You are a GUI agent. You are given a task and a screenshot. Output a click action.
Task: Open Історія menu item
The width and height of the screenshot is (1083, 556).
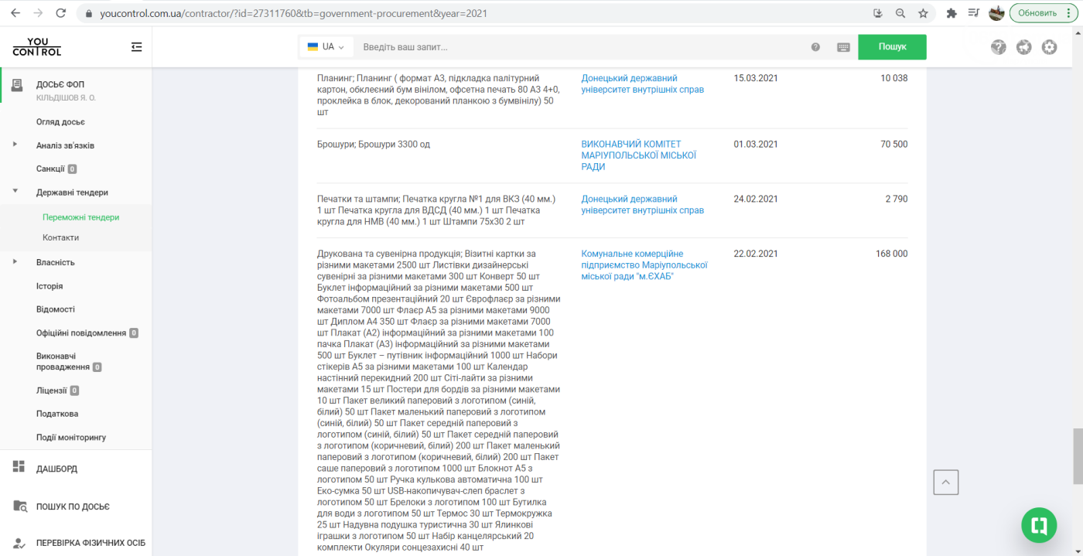50,286
